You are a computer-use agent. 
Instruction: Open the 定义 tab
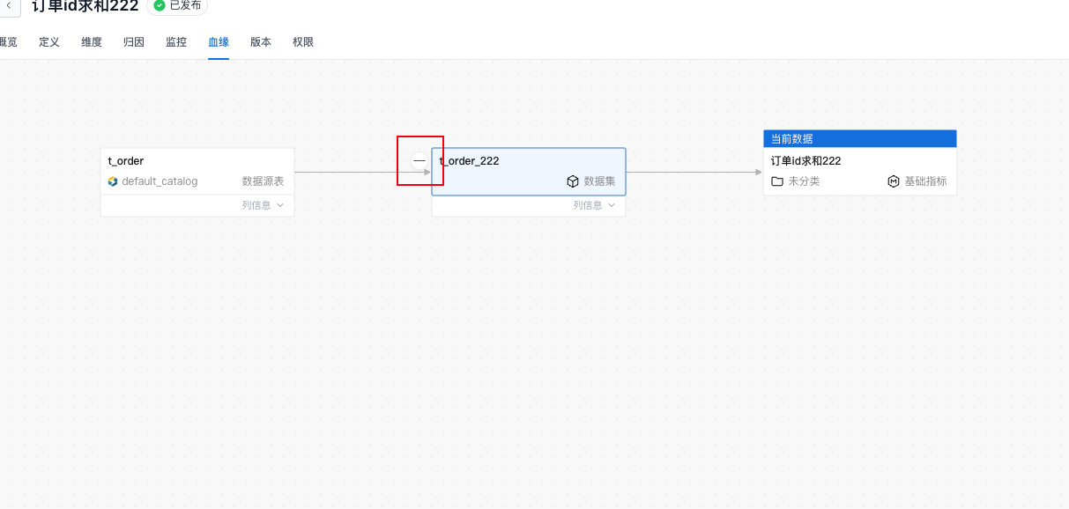[x=49, y=42]
